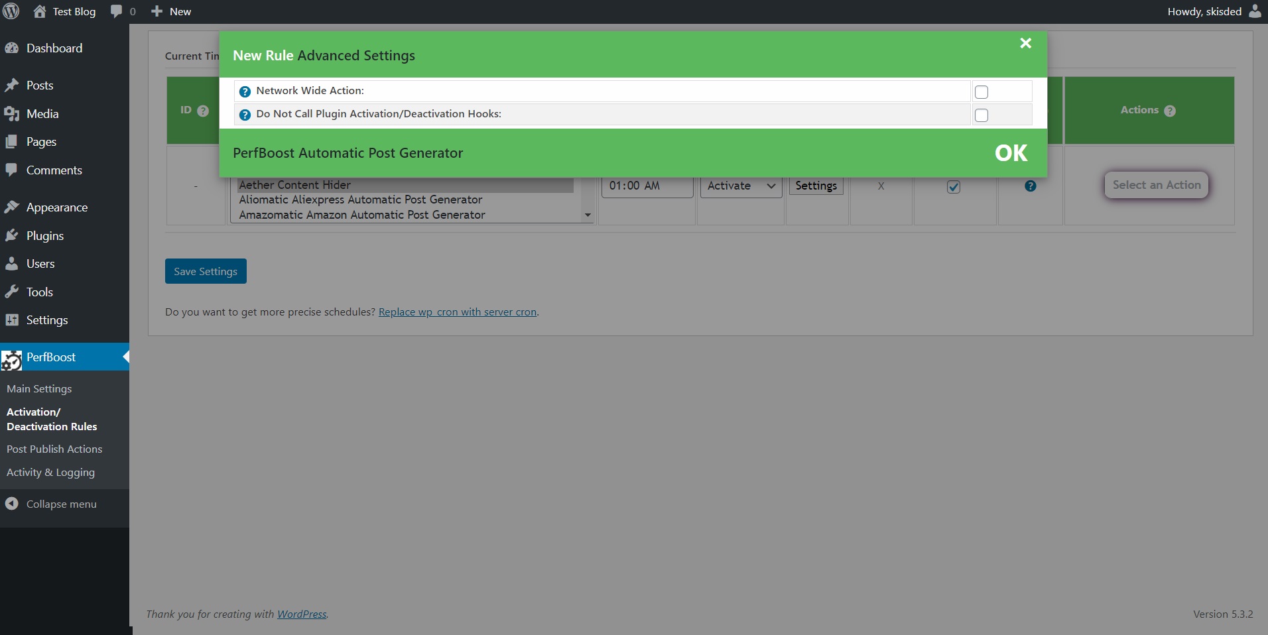Click the Version 5.3.2 footer text
1268x635 pixels.
tap(1223, 614)
